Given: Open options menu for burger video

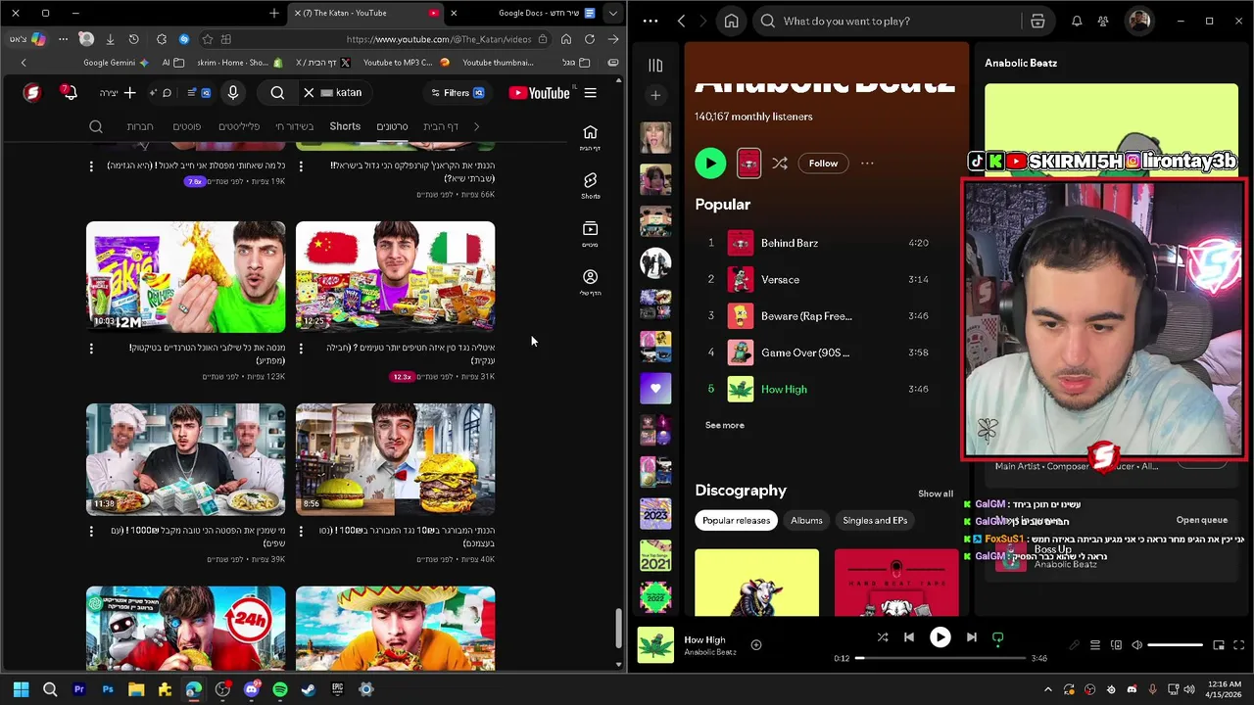Looking at the screenshot, I should 301,531.
